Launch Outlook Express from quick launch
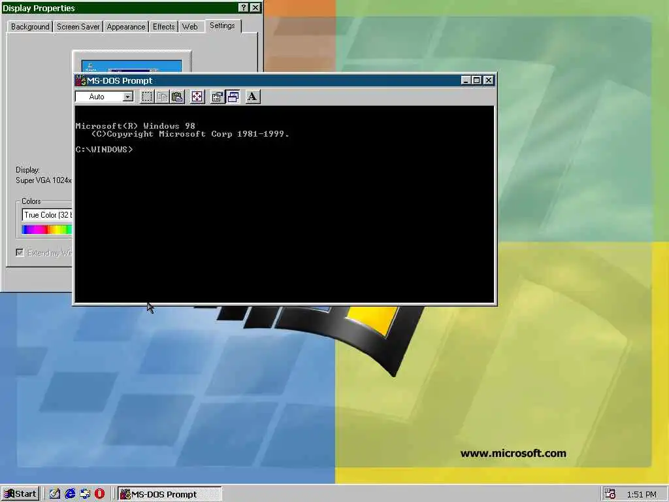 pyautogui.click(x=85, y=494)
